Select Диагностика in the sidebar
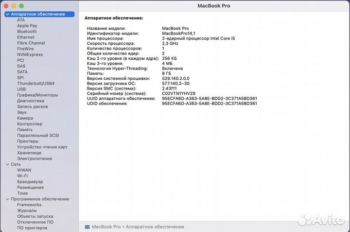 click(x=31, y=101)
